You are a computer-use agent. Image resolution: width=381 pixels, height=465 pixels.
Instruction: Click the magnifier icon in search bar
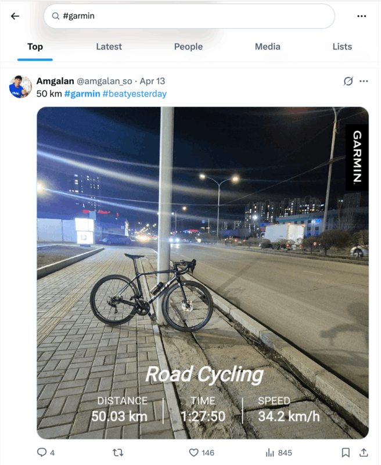pos(56,16)
